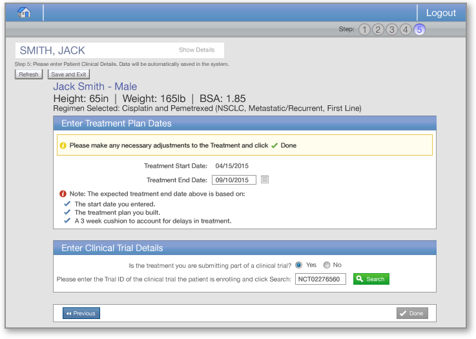This screenshot has height=339, width=476.
Task: Click the Treatment End Date field
Action: [234, 180]
